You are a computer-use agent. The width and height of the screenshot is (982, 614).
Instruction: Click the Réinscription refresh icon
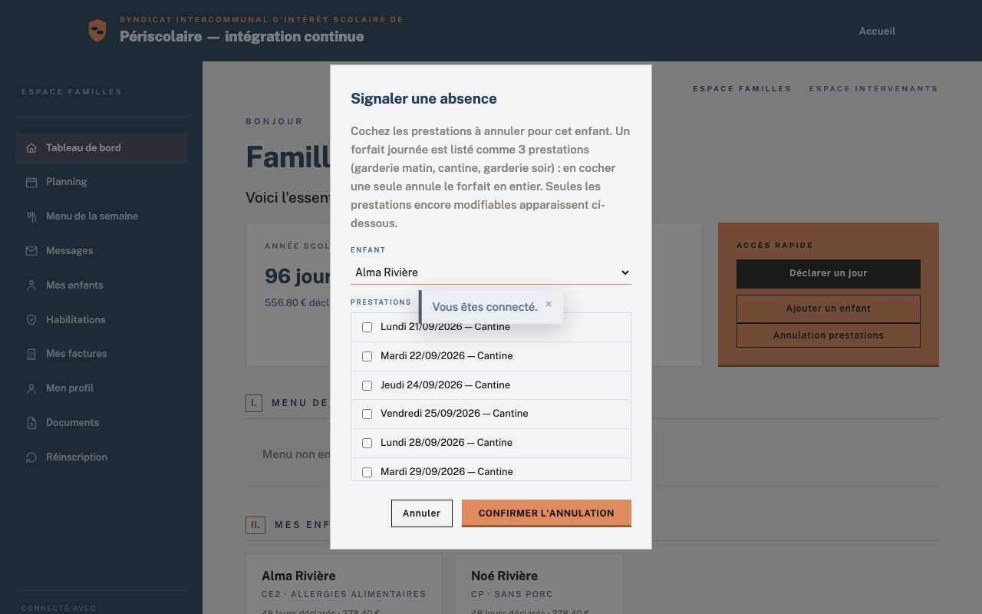[31, 457]
